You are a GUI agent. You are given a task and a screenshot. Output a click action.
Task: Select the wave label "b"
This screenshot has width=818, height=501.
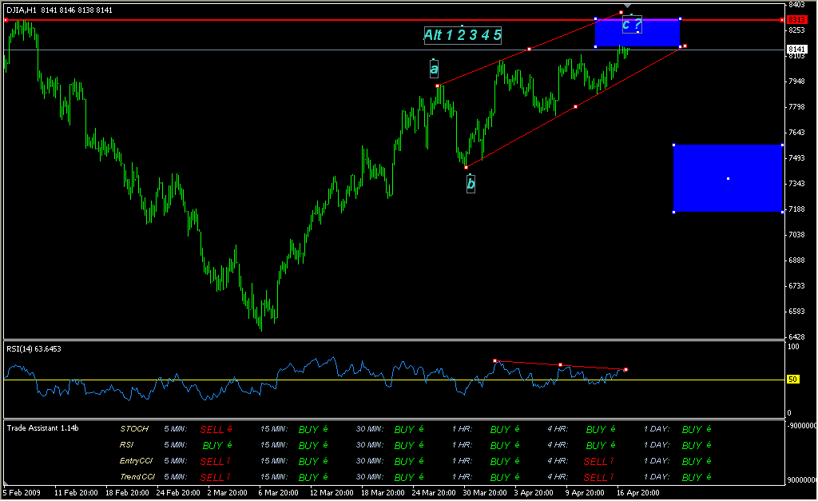coord(471,184)
